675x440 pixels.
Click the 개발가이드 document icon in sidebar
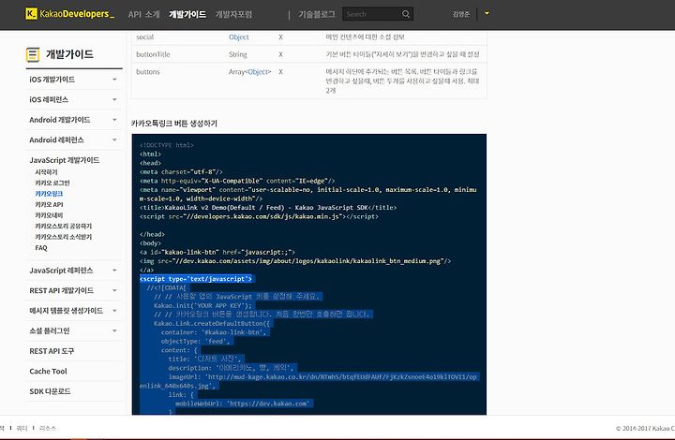[x=33, y=54]
